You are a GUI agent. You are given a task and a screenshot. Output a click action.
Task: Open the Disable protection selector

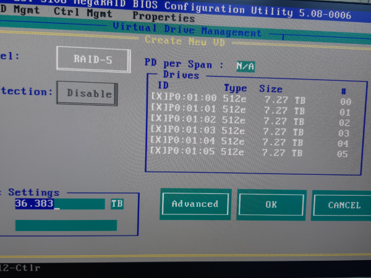87,93
